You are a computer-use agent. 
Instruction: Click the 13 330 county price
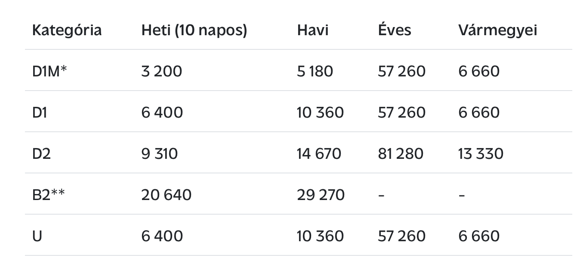tap(481, 153)
